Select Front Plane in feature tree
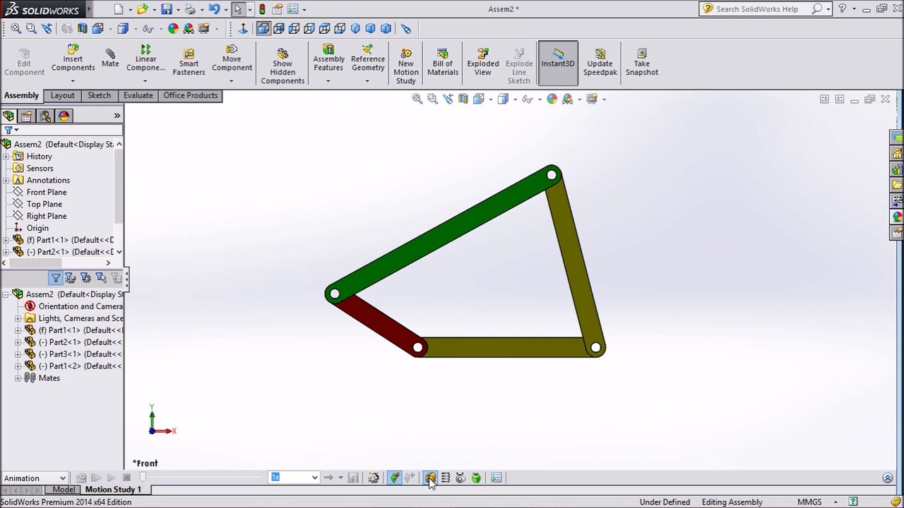904x508 pixels. 47,193
